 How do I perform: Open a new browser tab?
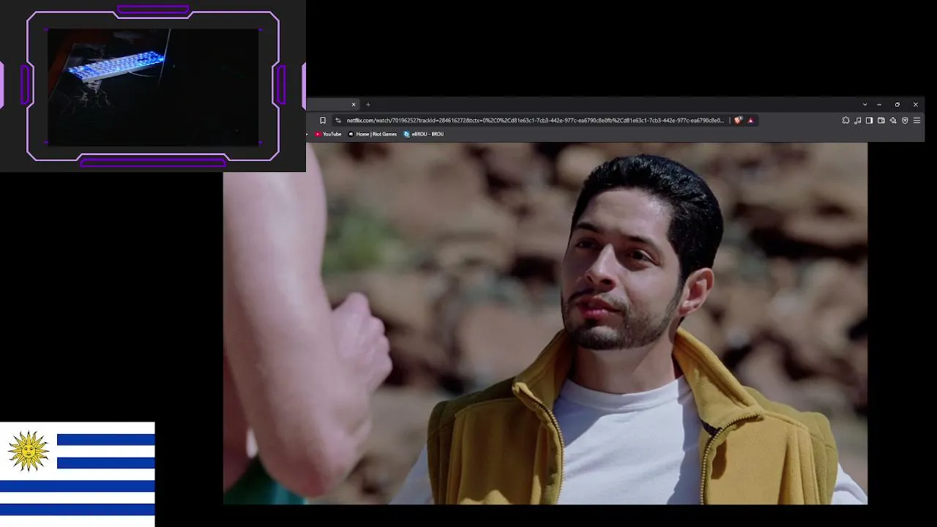coord(368,105)
